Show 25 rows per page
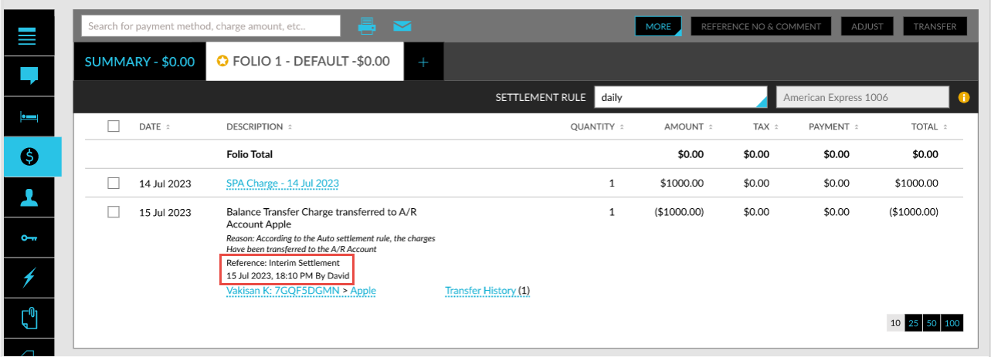The width and height of the screenshot is (991, 357). pyautogui.click(x=913, y=323)
